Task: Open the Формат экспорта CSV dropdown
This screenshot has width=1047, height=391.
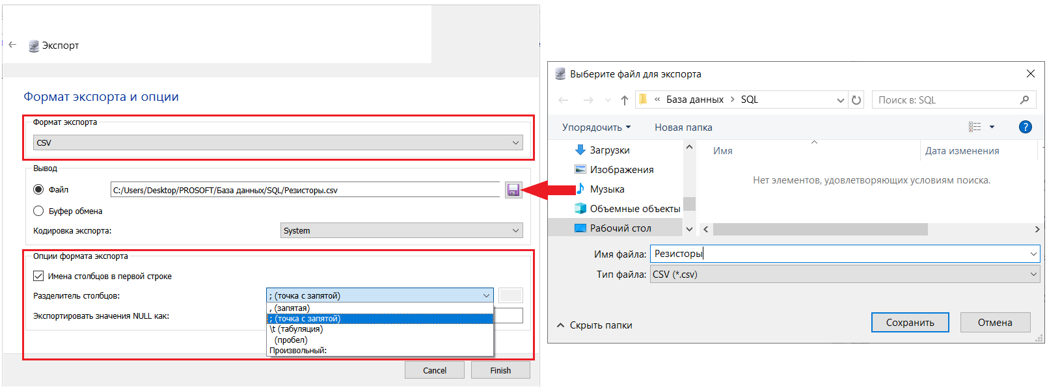Action: tap(278, 142)
